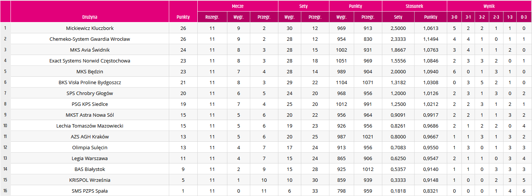
Task: Click the Wynik group header
Action: pos(489,6)
